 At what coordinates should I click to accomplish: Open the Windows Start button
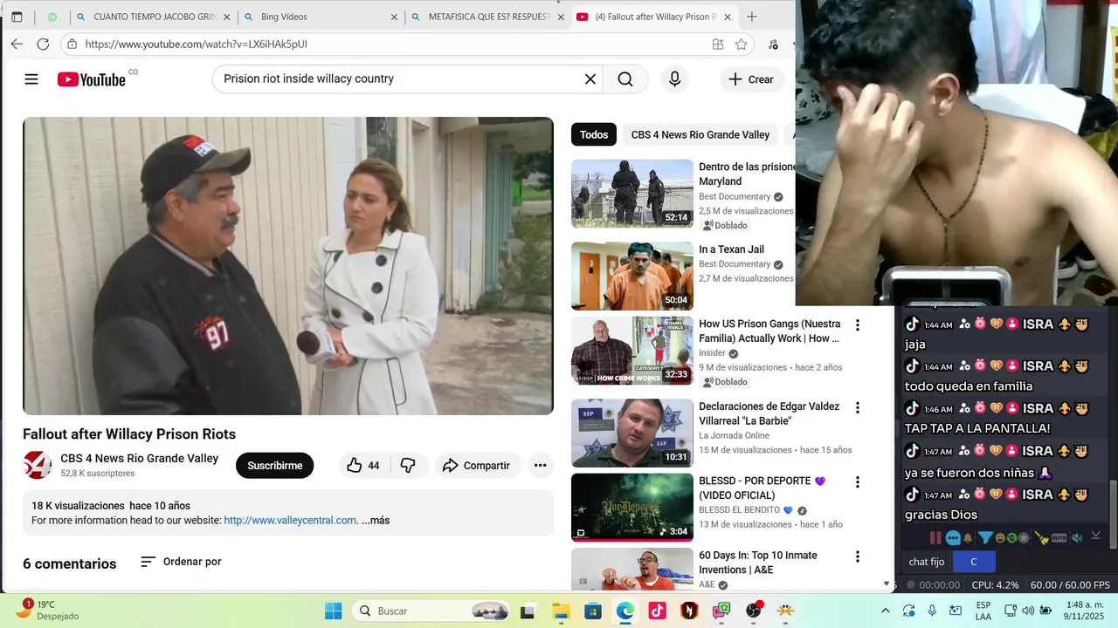(x=334, y=611)
